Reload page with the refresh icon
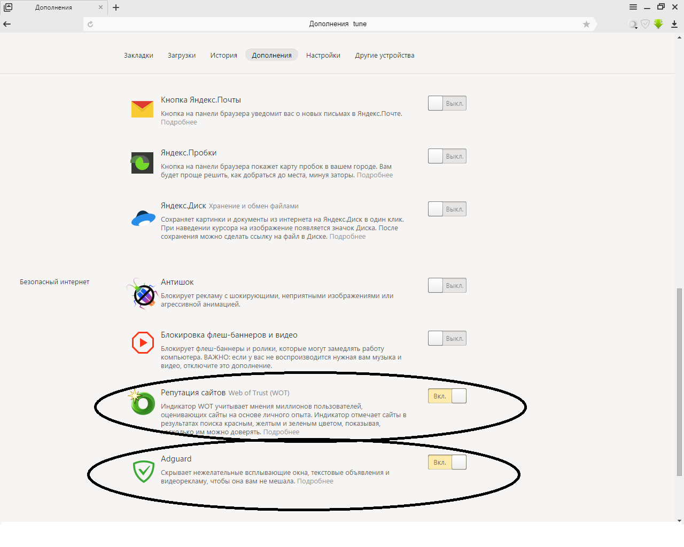The height and width of the screenshot is (547, 684). [90, 24]
